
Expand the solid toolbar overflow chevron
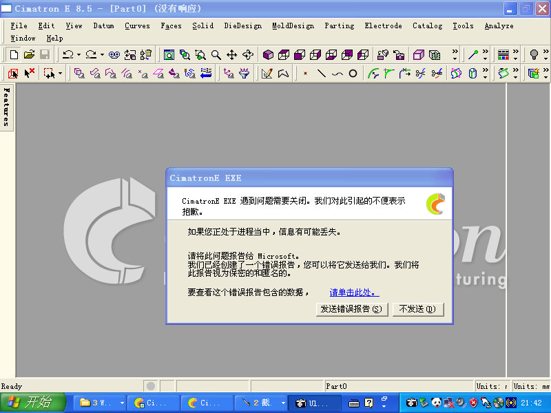[485, 73]
